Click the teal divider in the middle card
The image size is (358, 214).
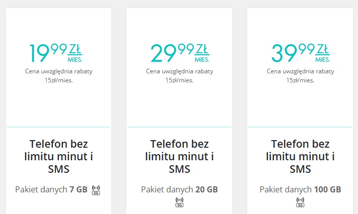tap(179, 127)
